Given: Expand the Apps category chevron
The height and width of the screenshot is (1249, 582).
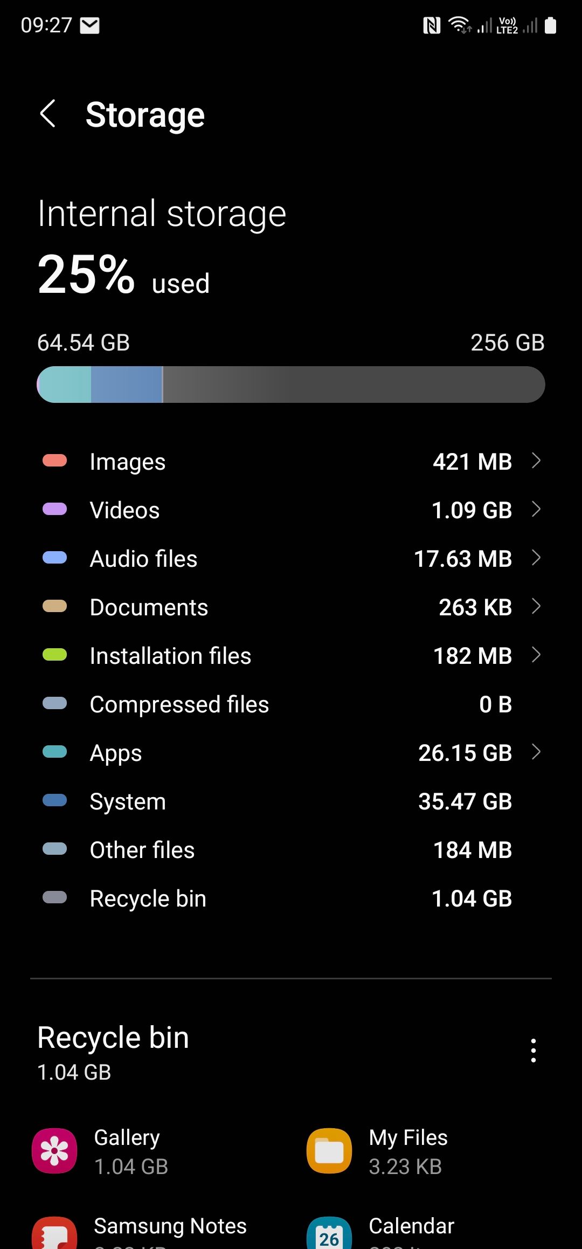Looking at the screenshot, I should [x=536, y=752].
